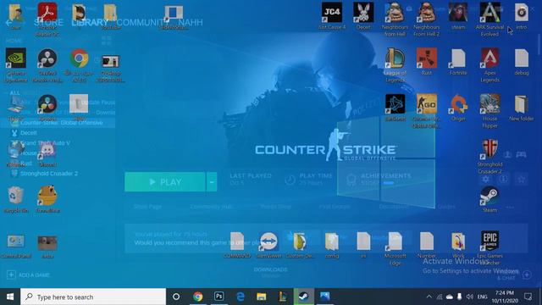Click the Achievements progress bar

[x=389, y=183]
